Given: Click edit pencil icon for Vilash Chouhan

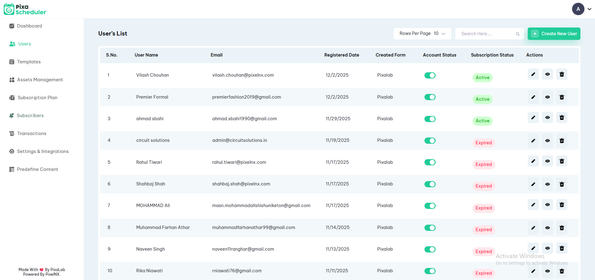Looking at the screenshot, I should click(533, 74).
